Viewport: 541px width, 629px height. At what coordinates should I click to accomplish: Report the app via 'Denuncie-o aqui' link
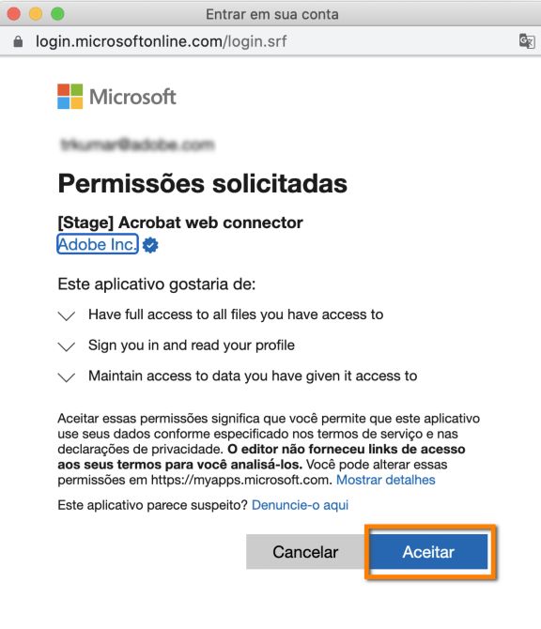[x=300, y=505]
